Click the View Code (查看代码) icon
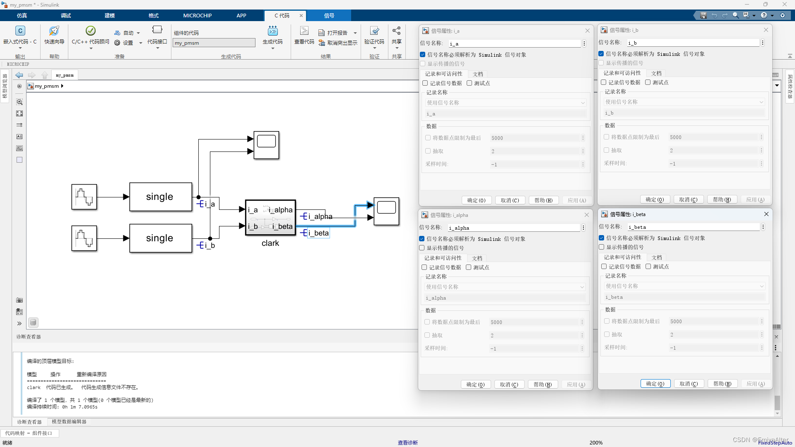The height and width of the screenshot is (447, 795). pyautogui.click(x=304, y=31)
